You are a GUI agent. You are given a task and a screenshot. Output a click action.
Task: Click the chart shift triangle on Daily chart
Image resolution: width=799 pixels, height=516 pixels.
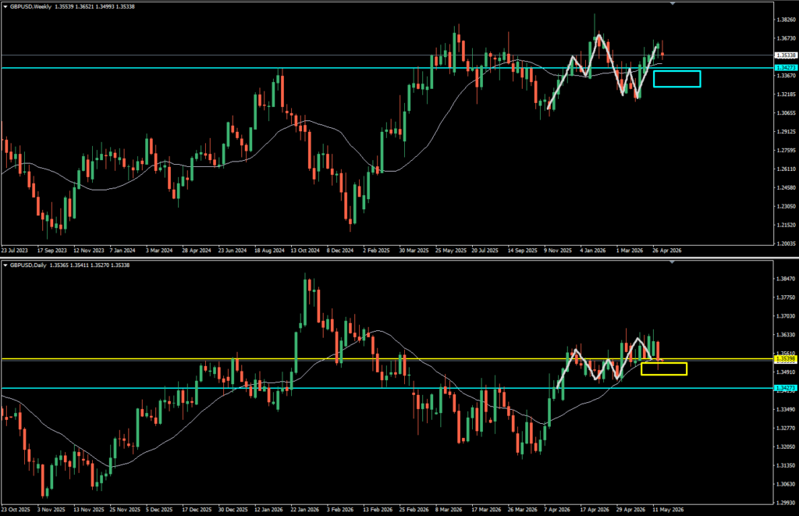(672, 262)
